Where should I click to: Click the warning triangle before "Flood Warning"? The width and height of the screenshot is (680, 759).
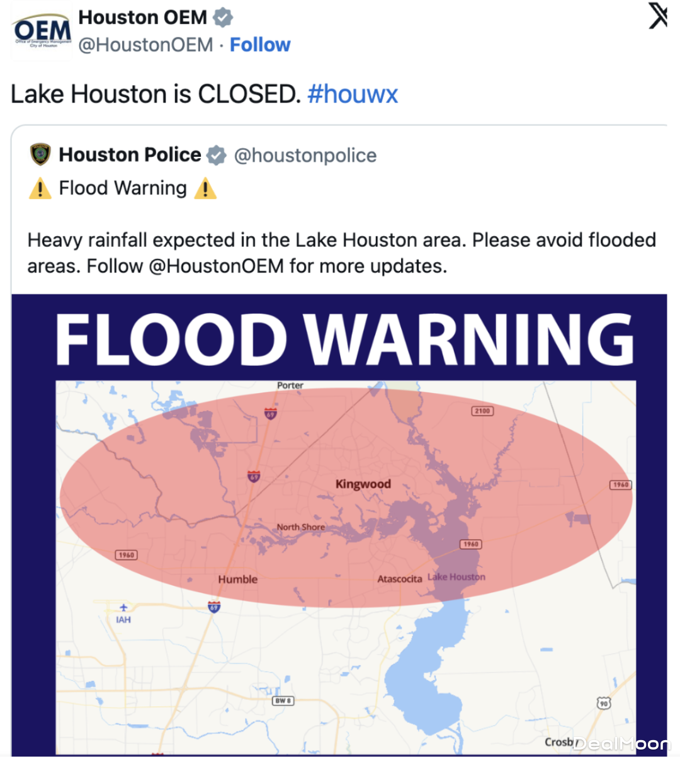tap(40, 188)
